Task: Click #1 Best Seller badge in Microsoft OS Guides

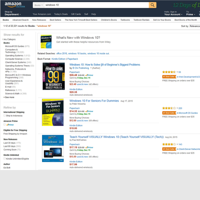Action: pyautogui.click(x=169, y=113)
